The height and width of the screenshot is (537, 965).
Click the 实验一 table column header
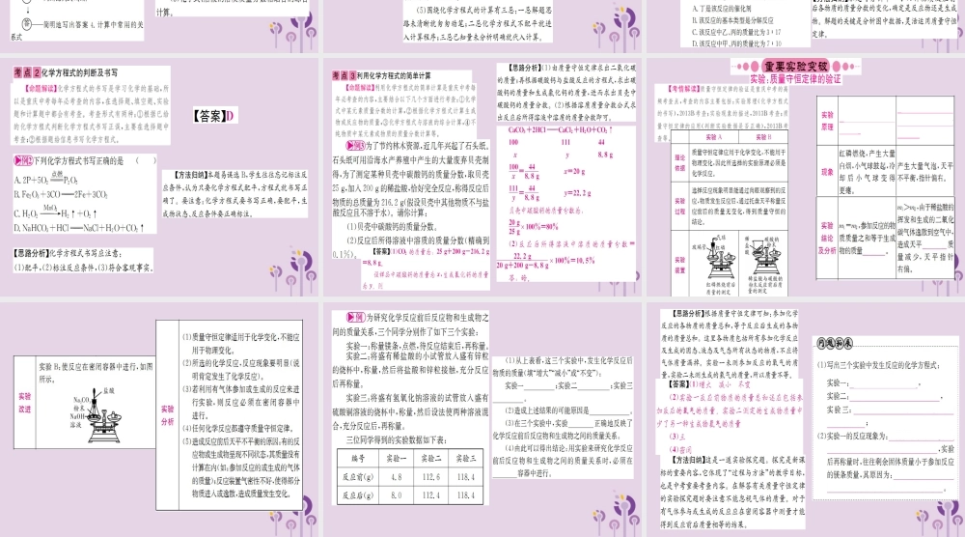[x=397, y=459]
